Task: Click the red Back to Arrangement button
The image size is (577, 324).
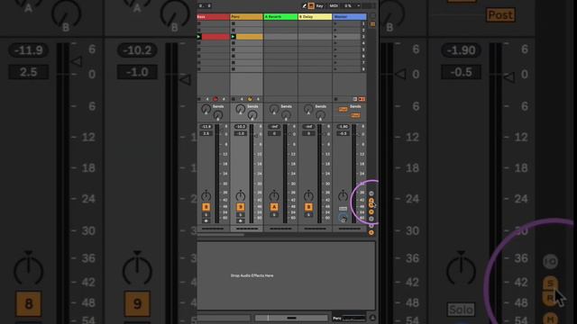Action: [x=362, y=99]
